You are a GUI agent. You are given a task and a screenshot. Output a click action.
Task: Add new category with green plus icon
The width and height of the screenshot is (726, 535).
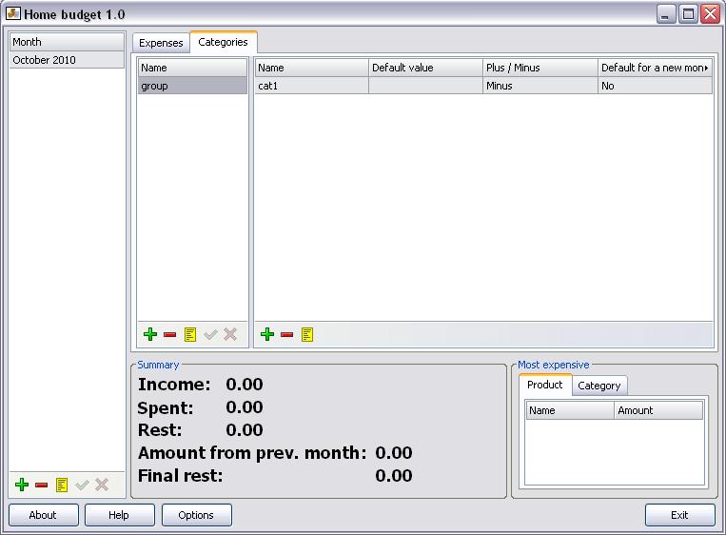266,334
